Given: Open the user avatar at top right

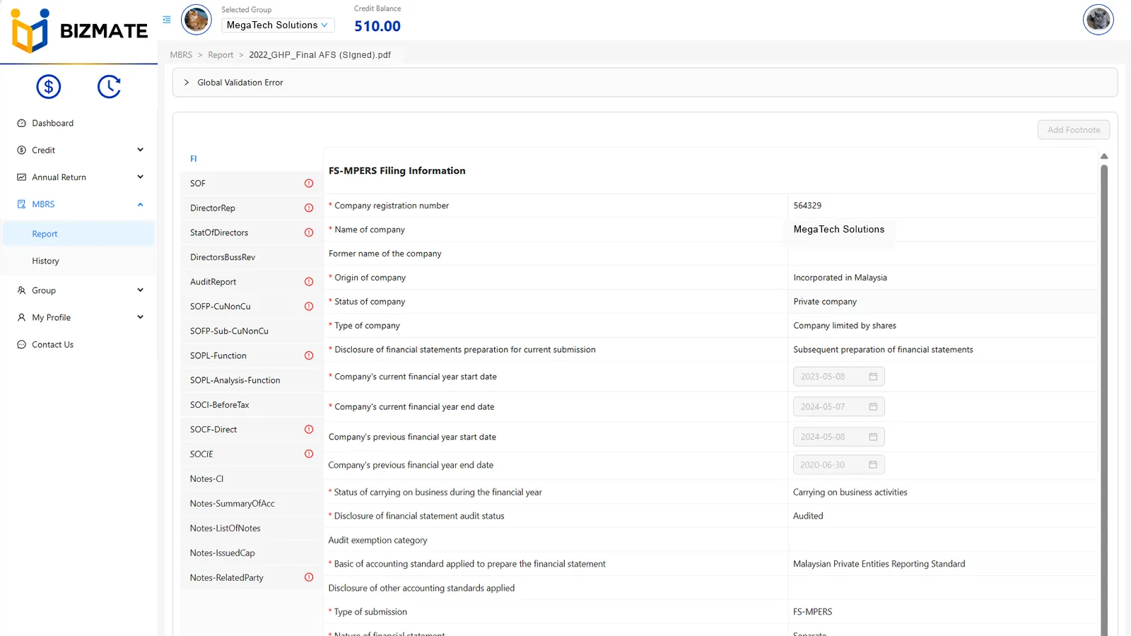Looking at the screenshot, I should click(1098, 20).
